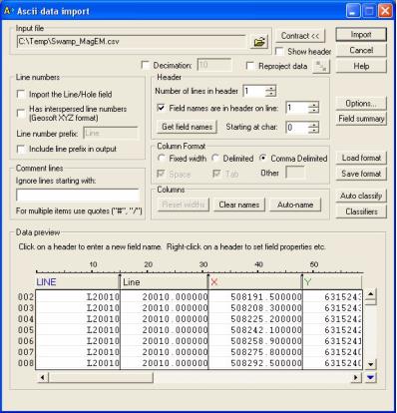The image size is (397, 413).
Task: Click the Number of lines in header field
Action: click(254, 91)
